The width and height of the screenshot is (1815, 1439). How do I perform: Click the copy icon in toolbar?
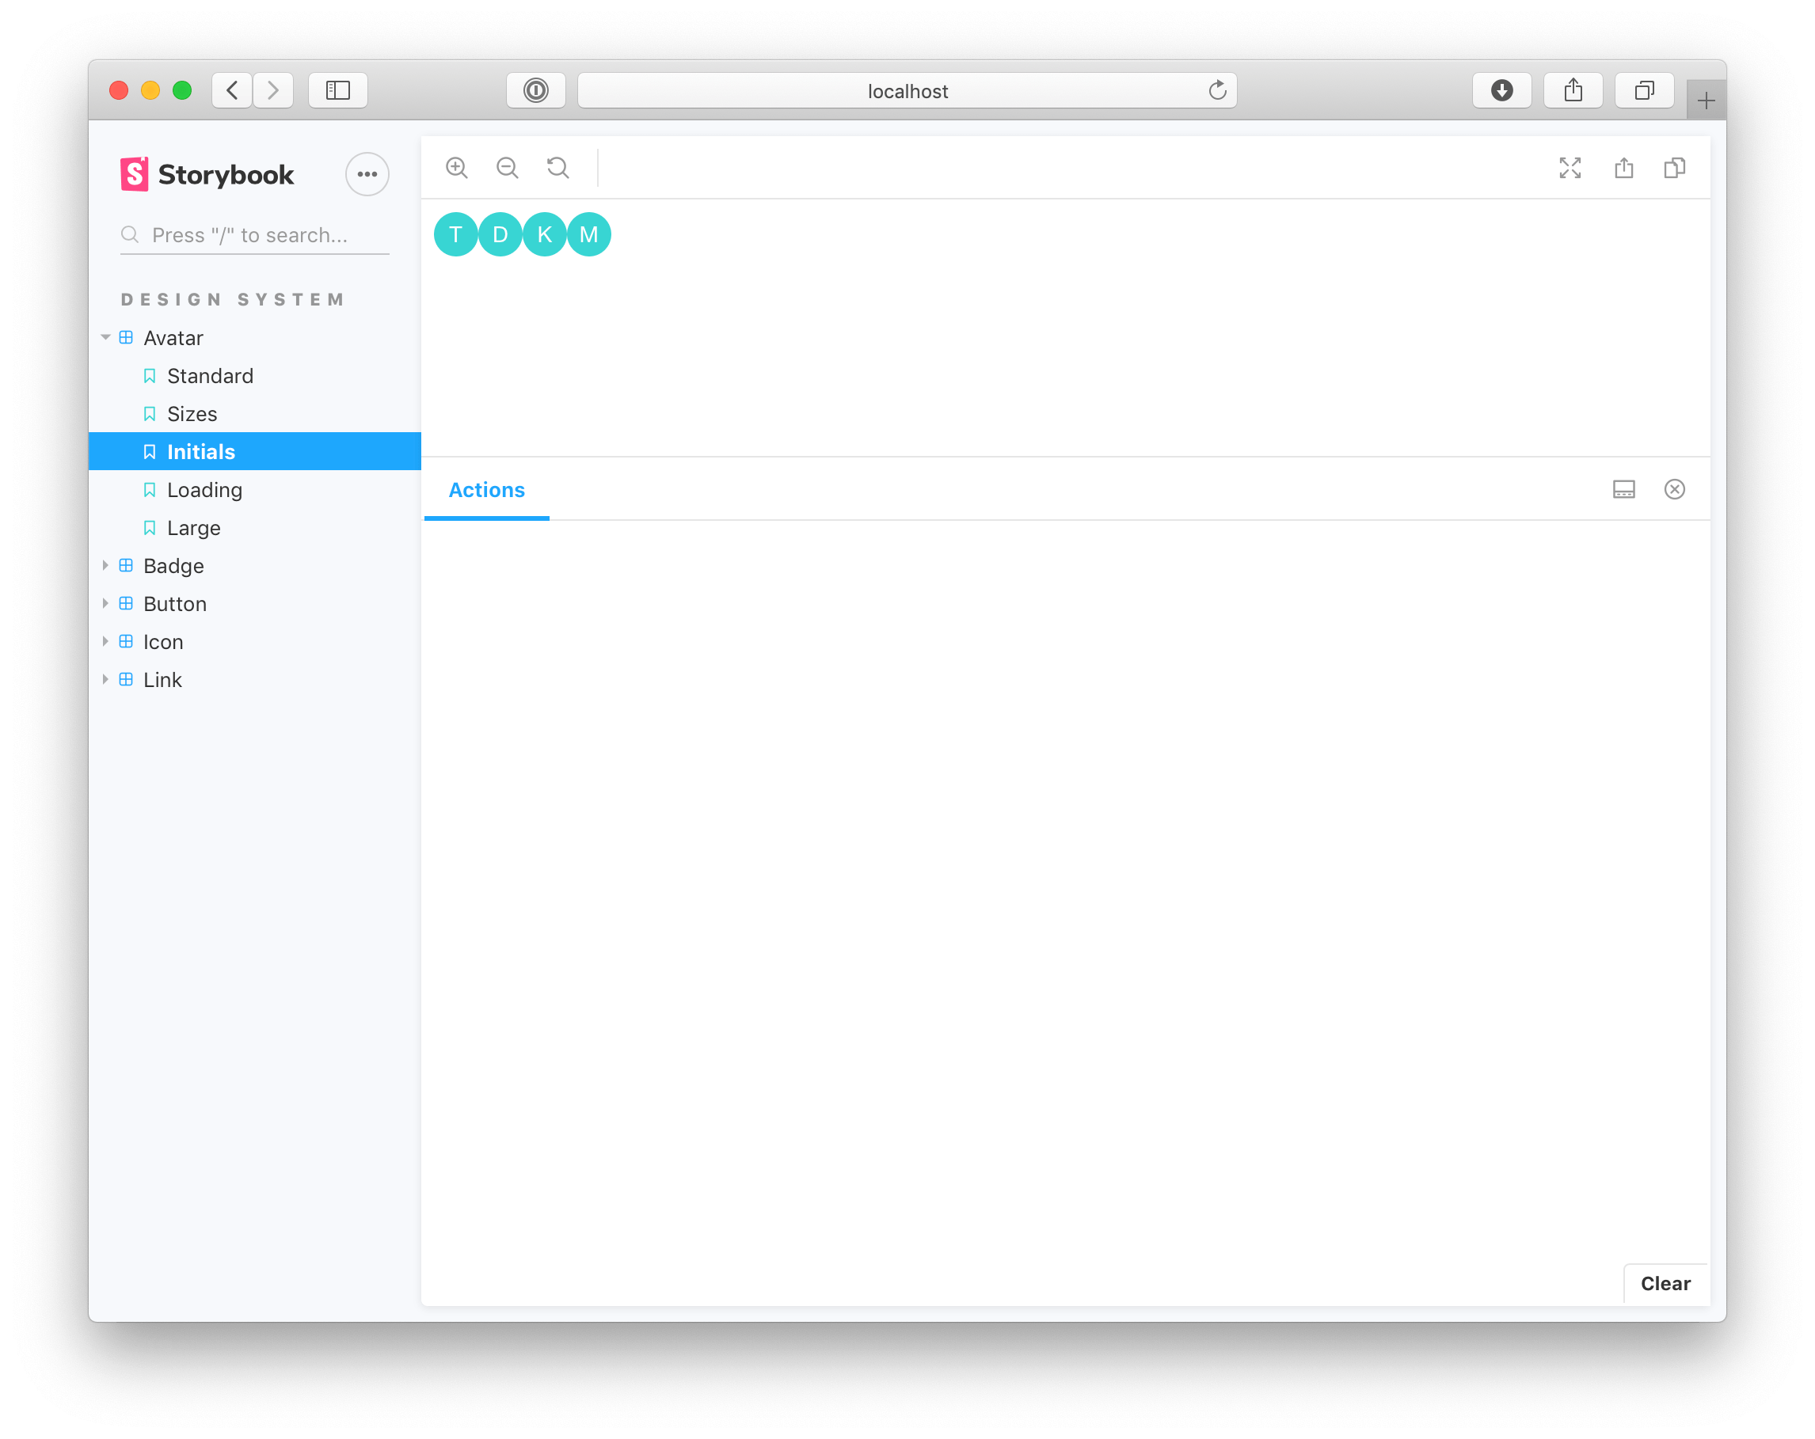pyautogui.click(x=1676, y=168)
